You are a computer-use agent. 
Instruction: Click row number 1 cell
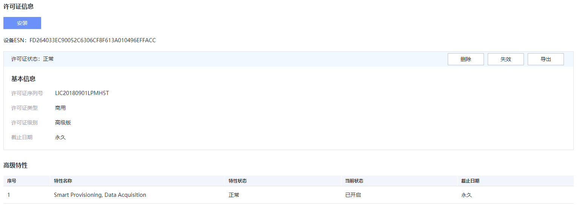point(9,195)
